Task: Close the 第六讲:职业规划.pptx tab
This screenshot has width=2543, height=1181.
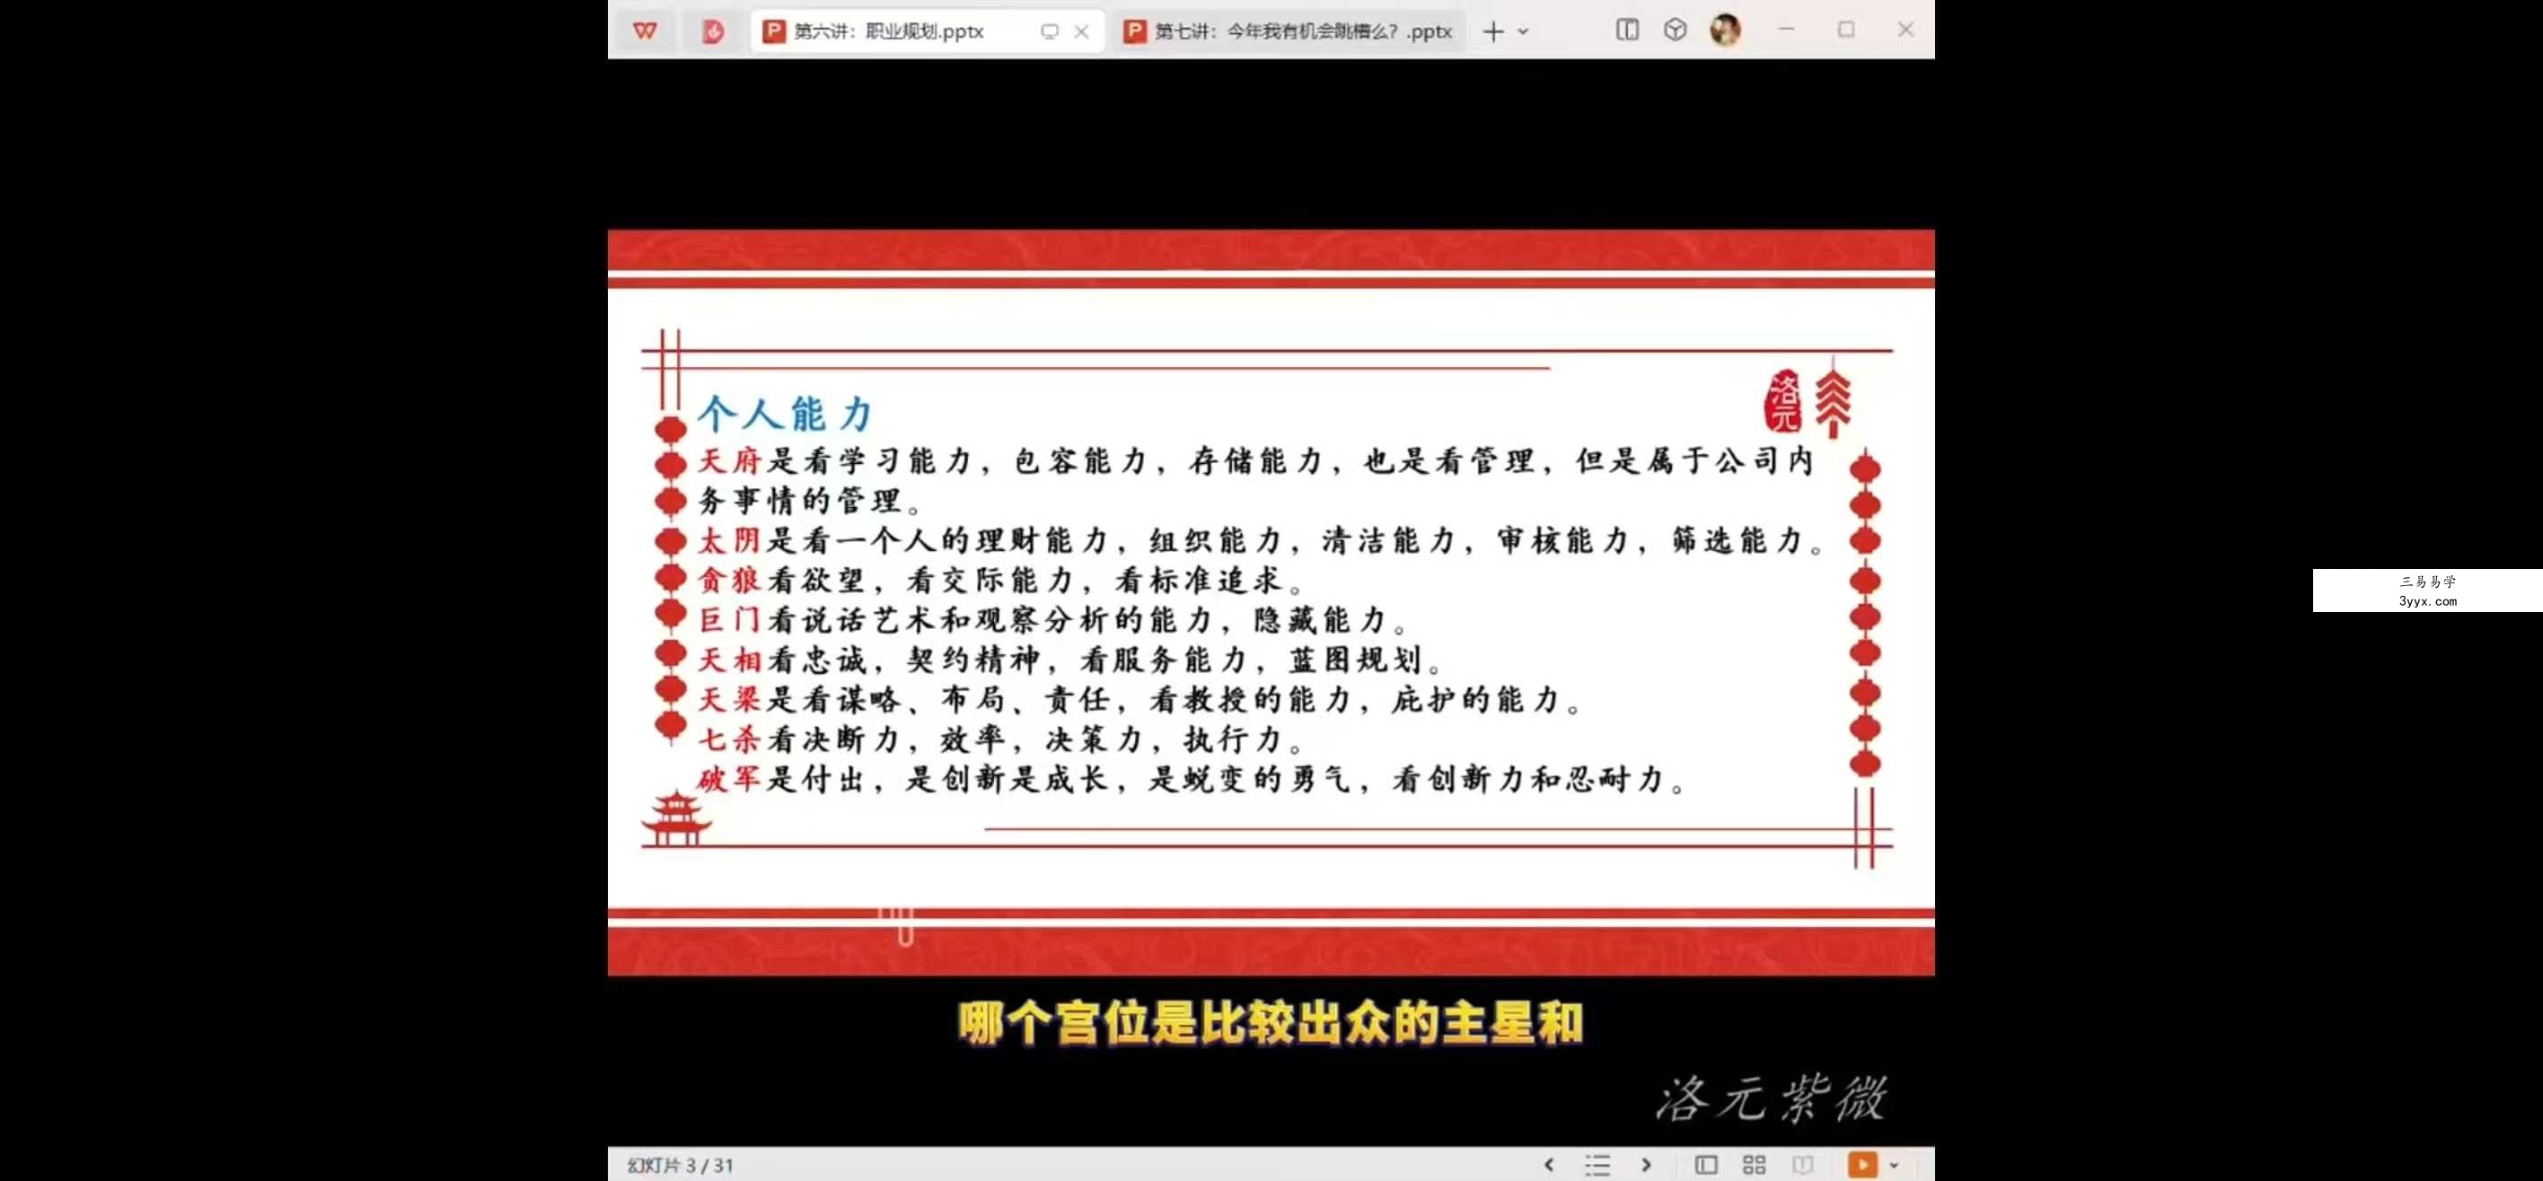Action: coord(1082,31)
